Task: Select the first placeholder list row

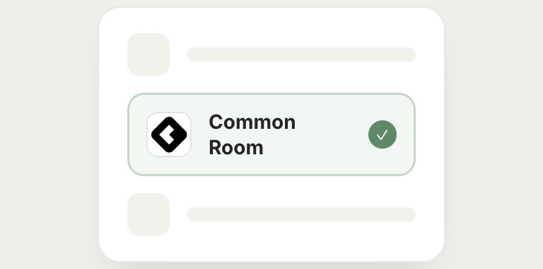Action: pyautogui.click(x=271, y=55)
